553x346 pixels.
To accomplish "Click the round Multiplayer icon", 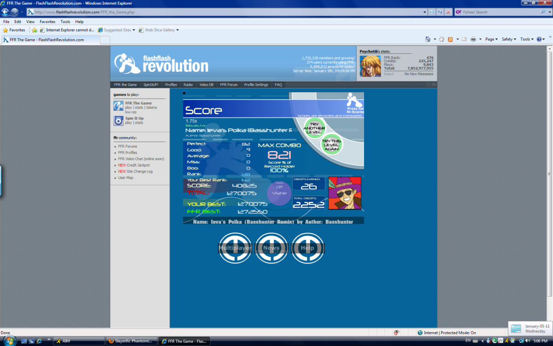I will [235, 248].
